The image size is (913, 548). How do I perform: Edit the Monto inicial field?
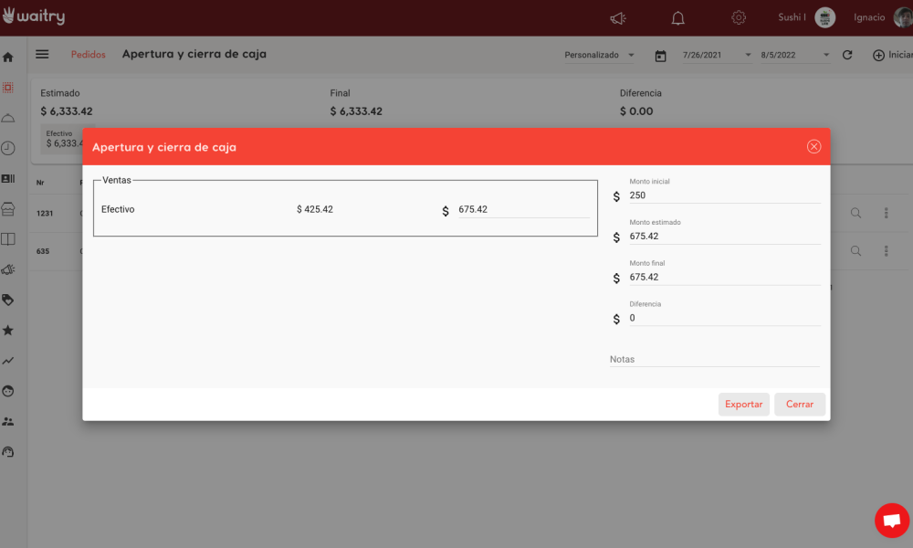[723, 195]
